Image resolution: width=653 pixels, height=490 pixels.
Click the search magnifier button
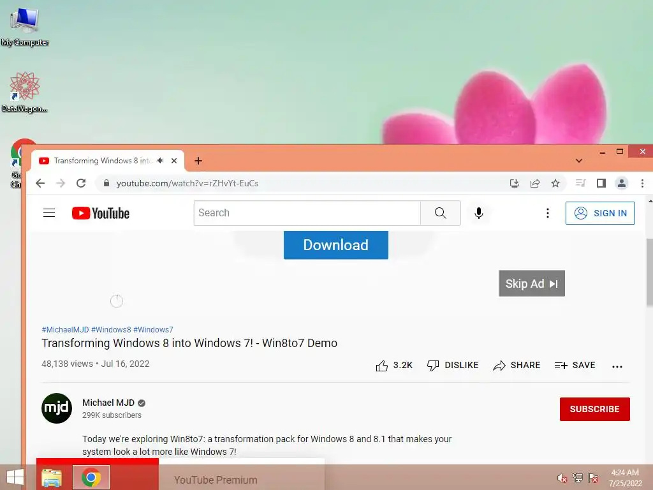click(440, 213)
